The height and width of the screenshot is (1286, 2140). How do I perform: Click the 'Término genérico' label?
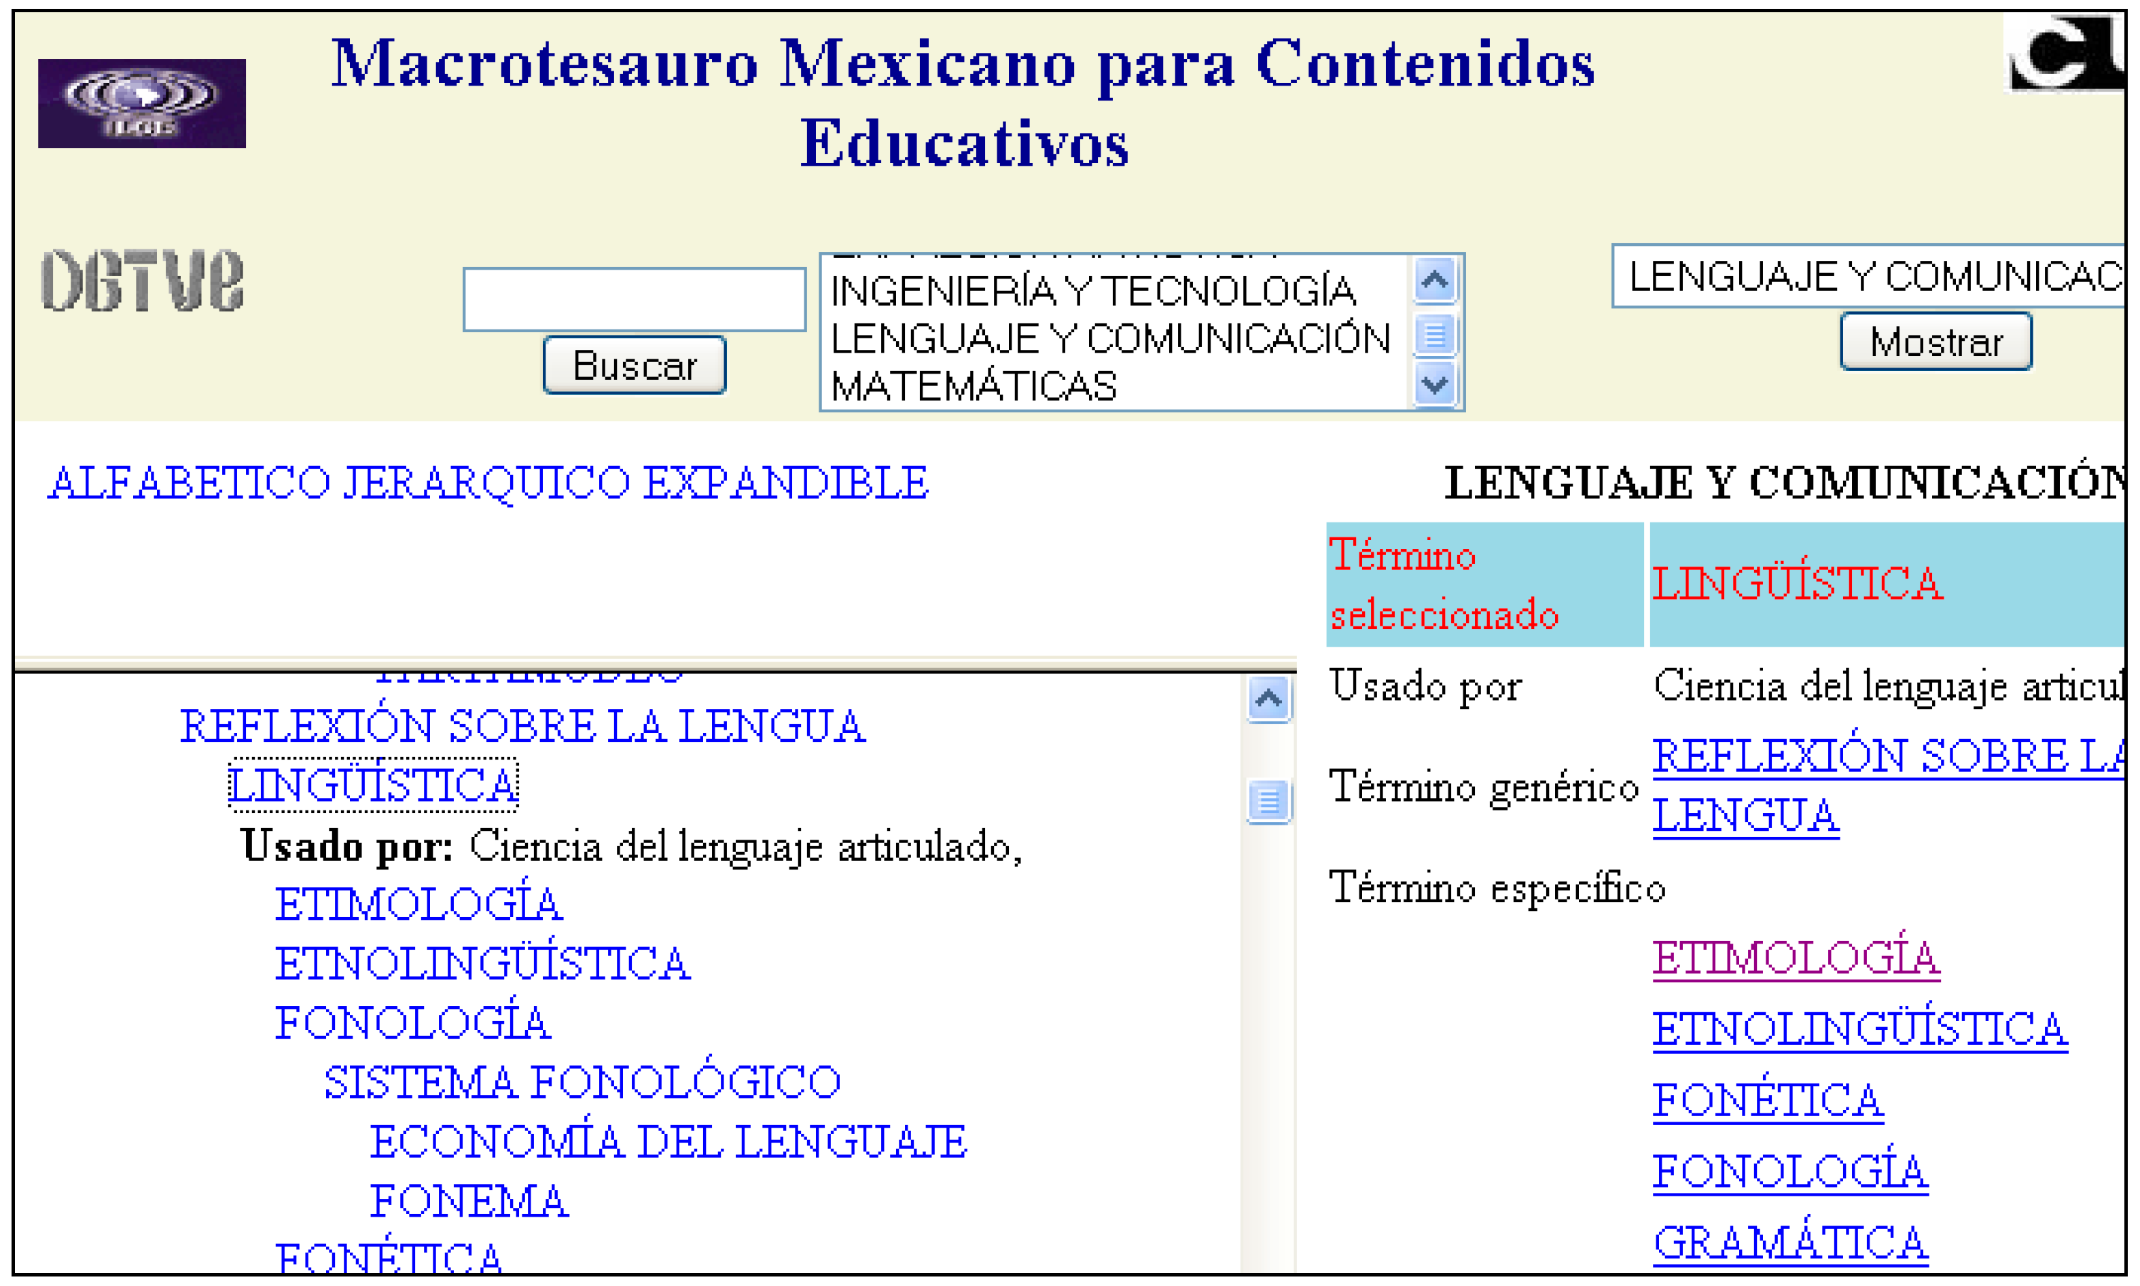(1484, 788)
